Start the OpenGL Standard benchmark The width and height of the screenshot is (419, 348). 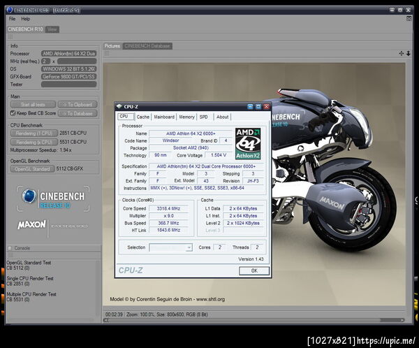[x=33, y=169]
